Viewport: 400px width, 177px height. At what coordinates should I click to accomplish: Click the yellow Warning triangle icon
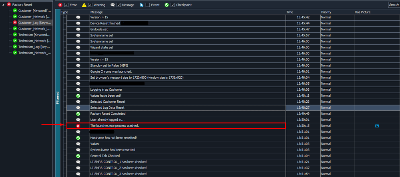(x=84, y=5)
